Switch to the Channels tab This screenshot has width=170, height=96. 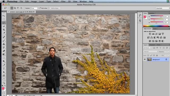pyautogui.click(x=152, y=45)
